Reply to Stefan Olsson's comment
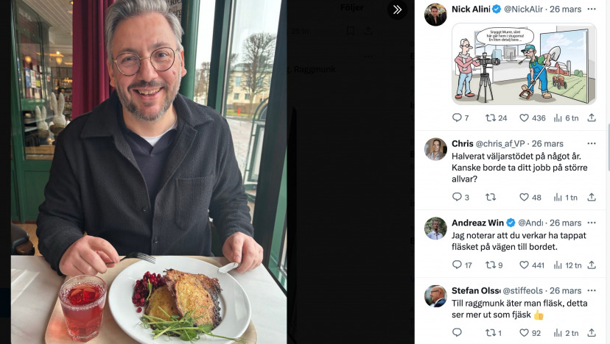The image size is (610, 344). (457, 332)
